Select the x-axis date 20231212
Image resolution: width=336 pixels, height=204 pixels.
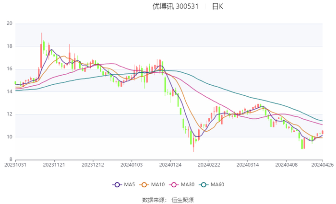pyautogui.click(x=93, y=165)
